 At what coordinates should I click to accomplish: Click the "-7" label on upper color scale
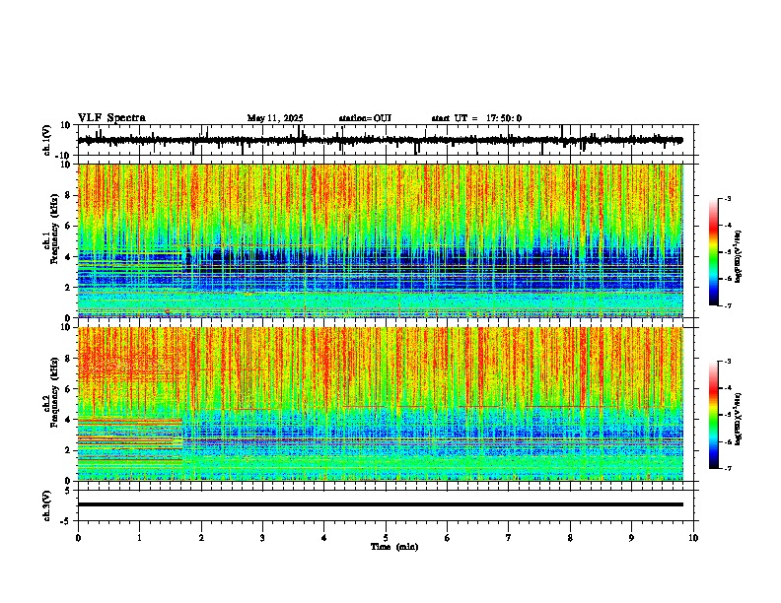[728, 305]
